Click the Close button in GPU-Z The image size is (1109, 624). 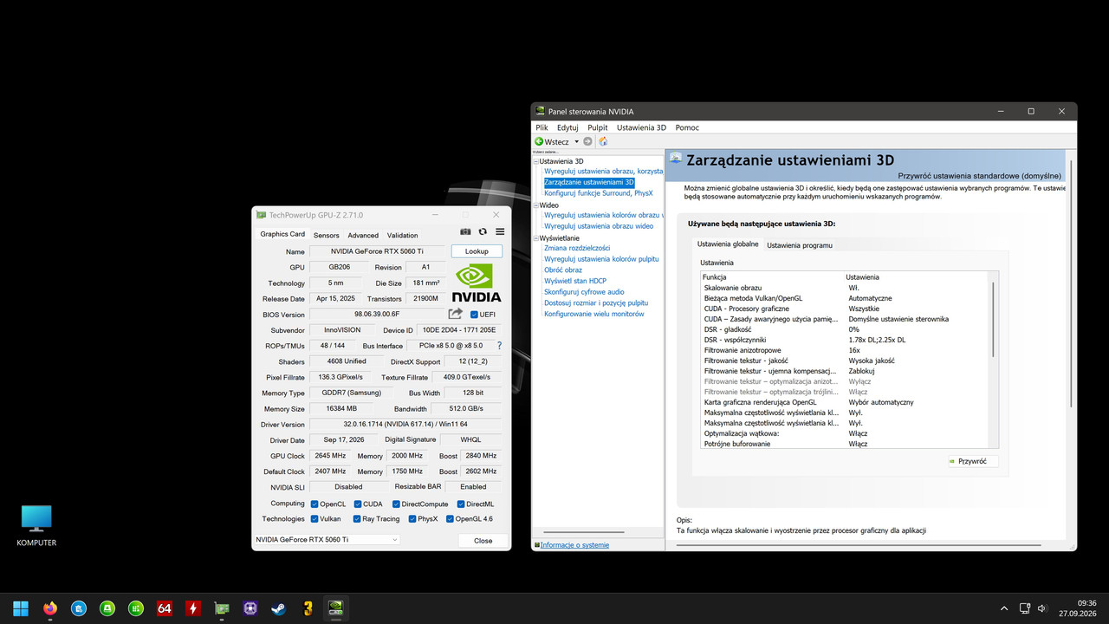point(483,541)
